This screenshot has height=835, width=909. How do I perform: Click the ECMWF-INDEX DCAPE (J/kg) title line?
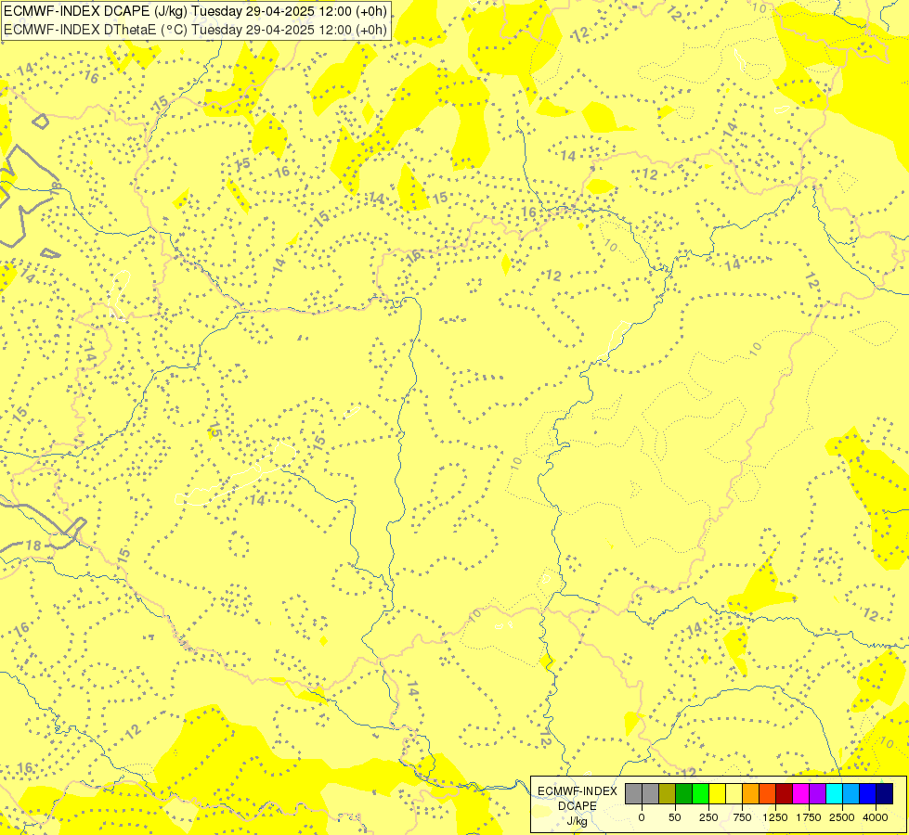coord(195,11)
